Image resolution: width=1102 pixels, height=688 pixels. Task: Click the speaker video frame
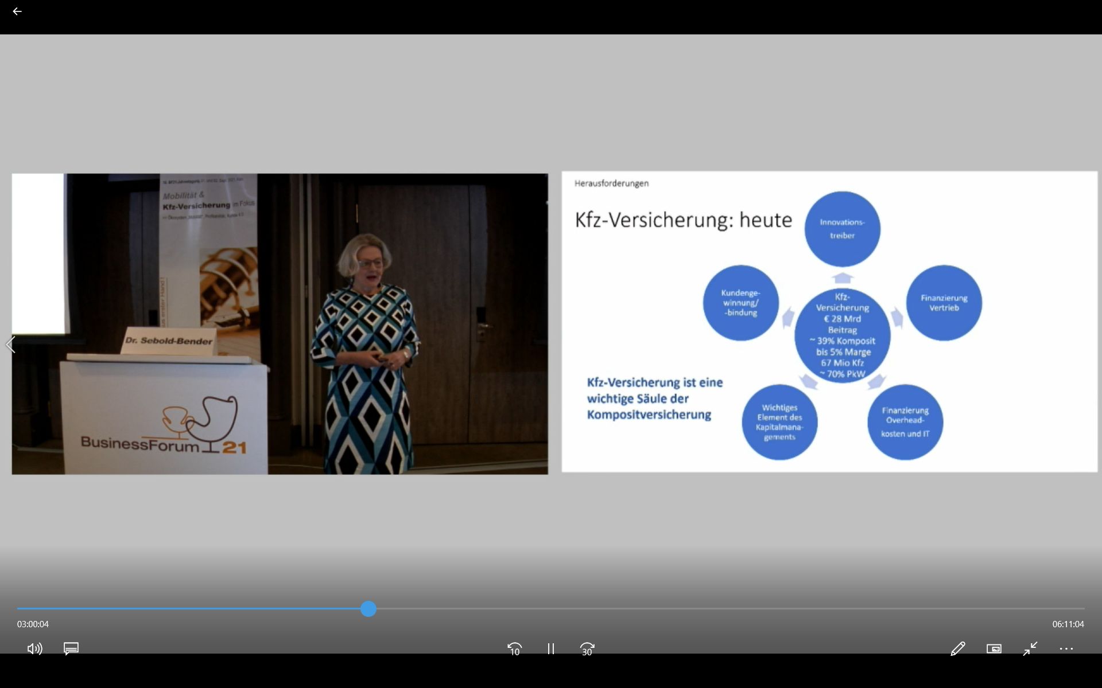click(x=280, y=324)
